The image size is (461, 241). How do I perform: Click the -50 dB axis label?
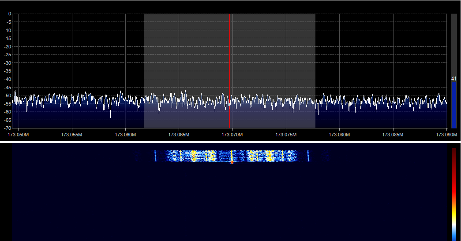7,95
